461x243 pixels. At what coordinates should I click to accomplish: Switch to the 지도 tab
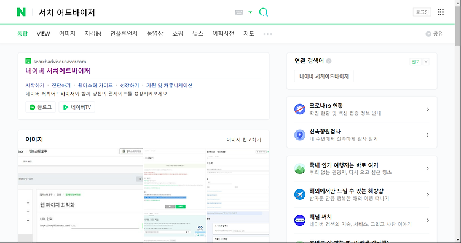point(249,34)
